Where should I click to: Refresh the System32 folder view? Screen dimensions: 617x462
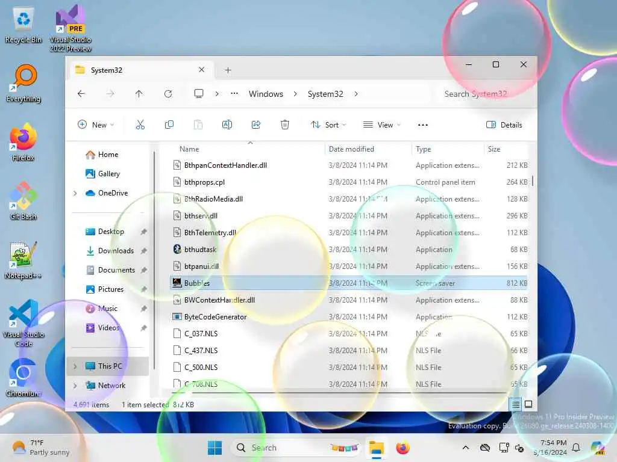tap(168, 94)
